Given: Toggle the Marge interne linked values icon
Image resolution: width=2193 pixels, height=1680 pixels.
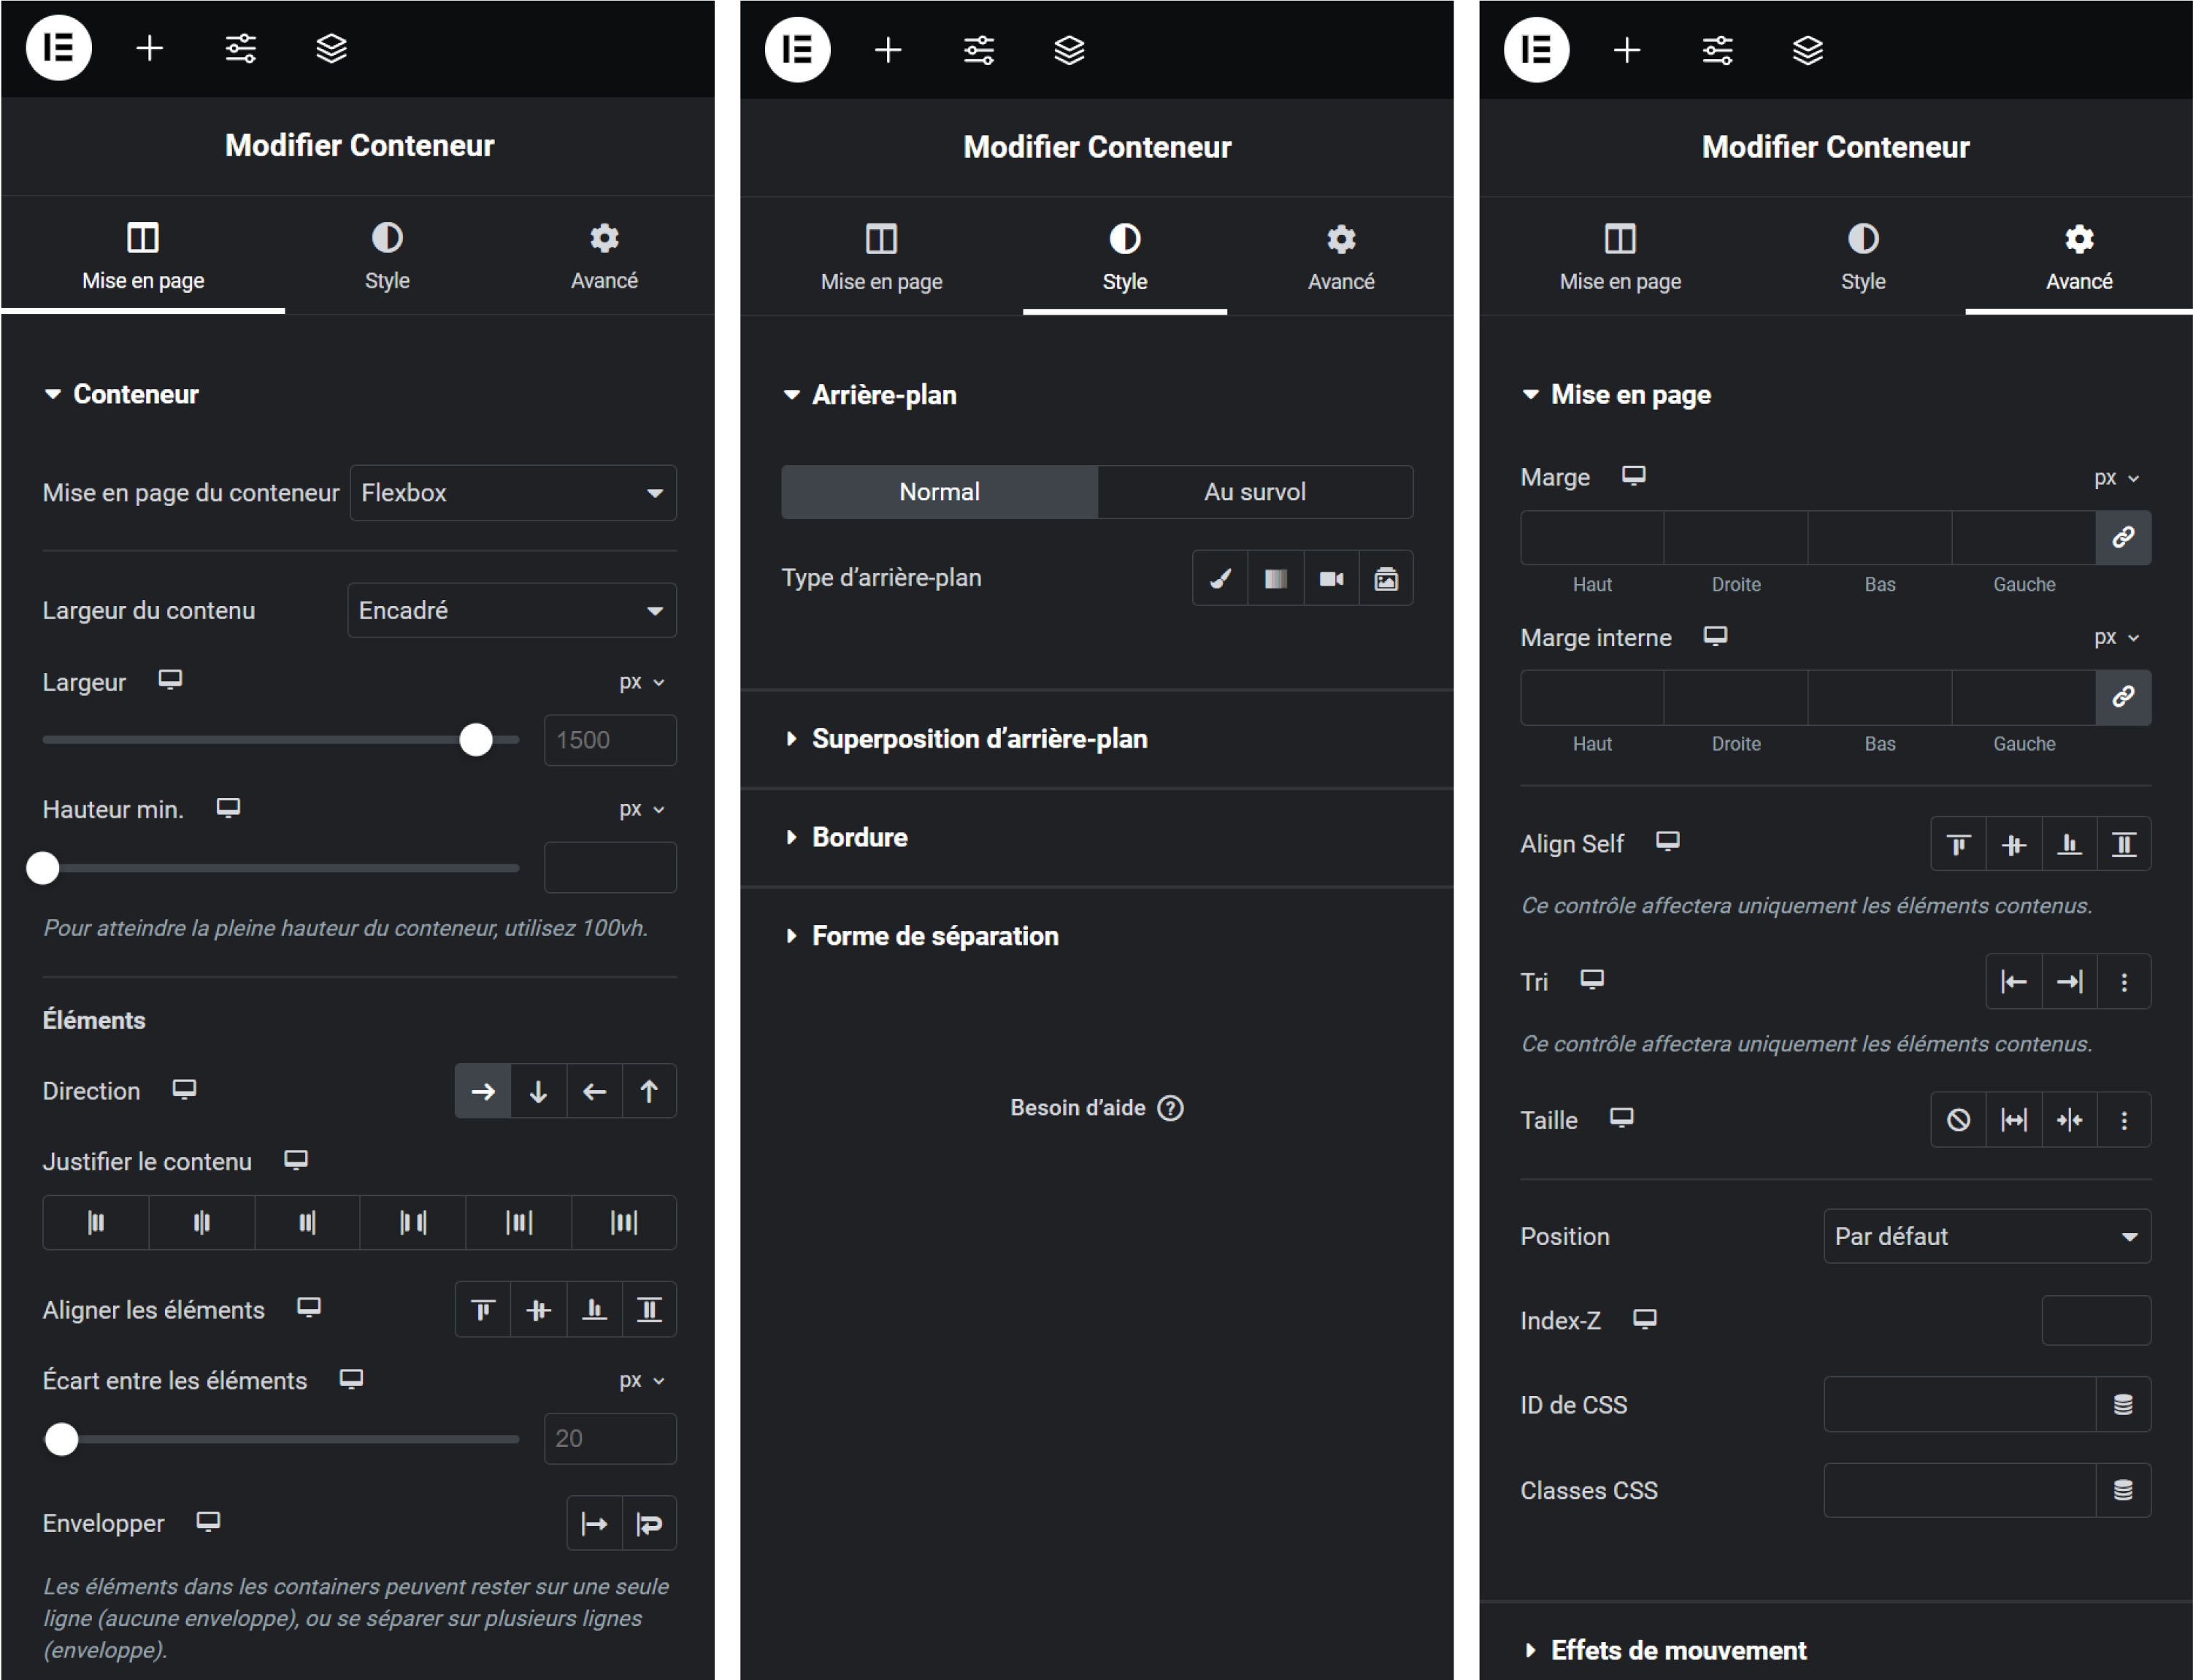Looking at the screenshot, I should [2122, 697].
